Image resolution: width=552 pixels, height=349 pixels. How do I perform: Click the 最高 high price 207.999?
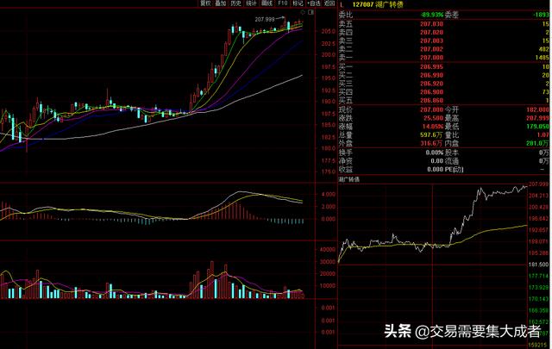[x=537, y=118]
